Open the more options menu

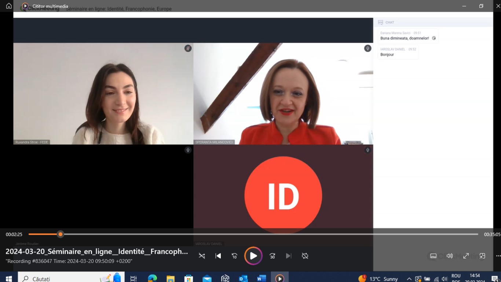coord(498,256)
